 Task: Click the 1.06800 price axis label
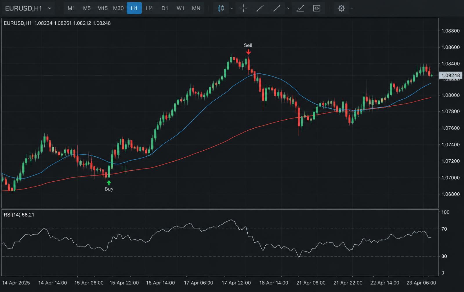[x=450, y=194]
